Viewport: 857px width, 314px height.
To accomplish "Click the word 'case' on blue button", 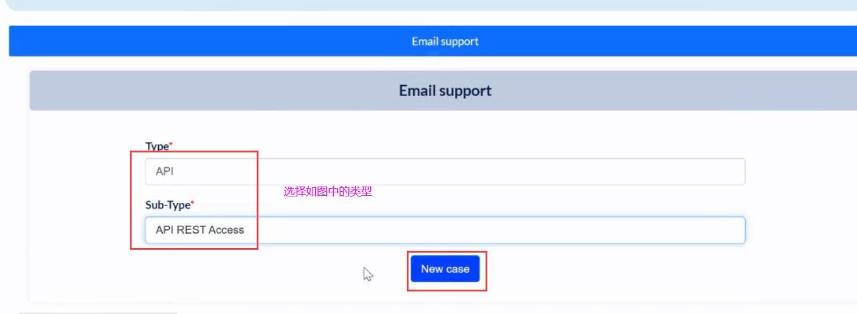I will (x=458, y=269).
